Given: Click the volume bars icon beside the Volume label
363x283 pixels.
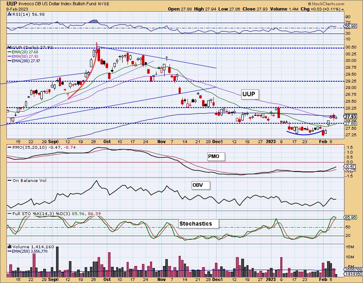Looking at the screenshot, I should (10, 247).
